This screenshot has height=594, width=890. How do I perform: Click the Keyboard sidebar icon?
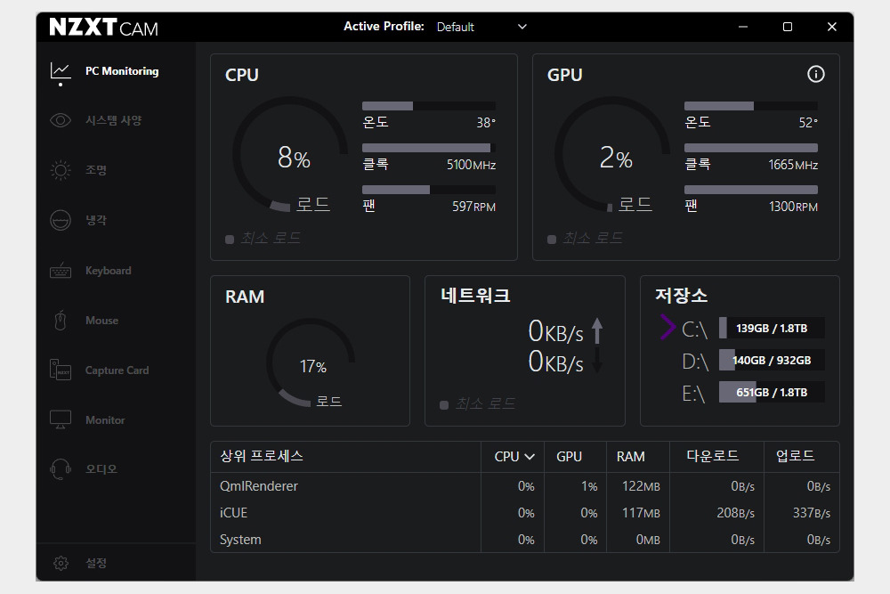pos(60,270)
